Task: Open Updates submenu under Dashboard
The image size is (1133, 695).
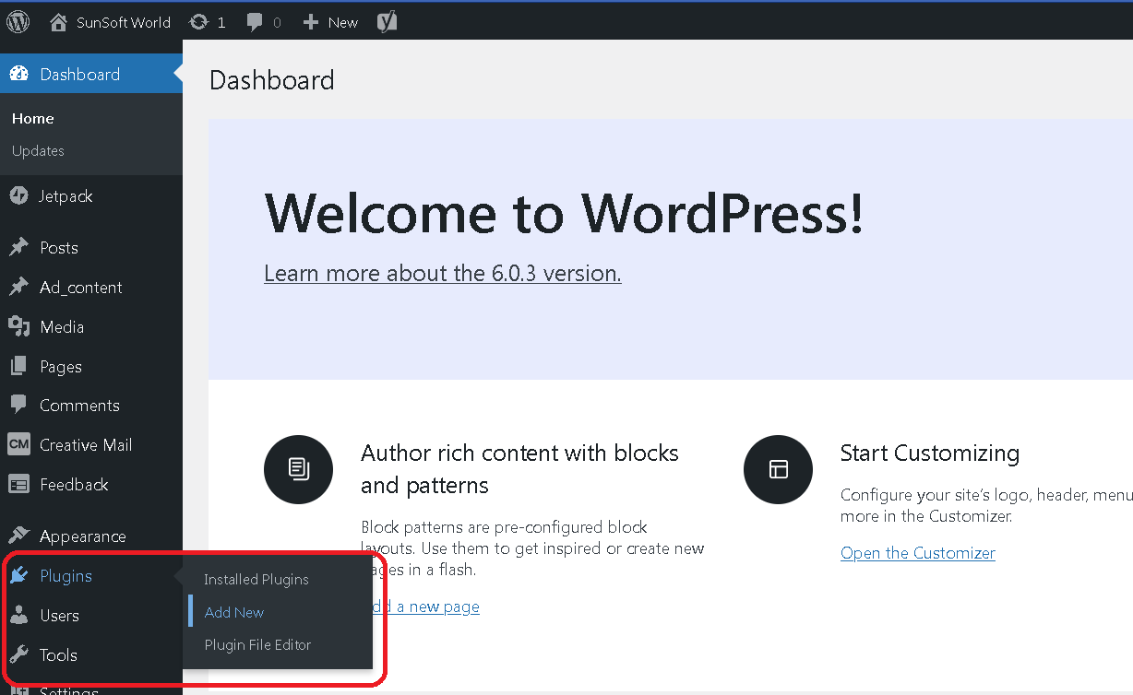Action: (x=38, y=150)
